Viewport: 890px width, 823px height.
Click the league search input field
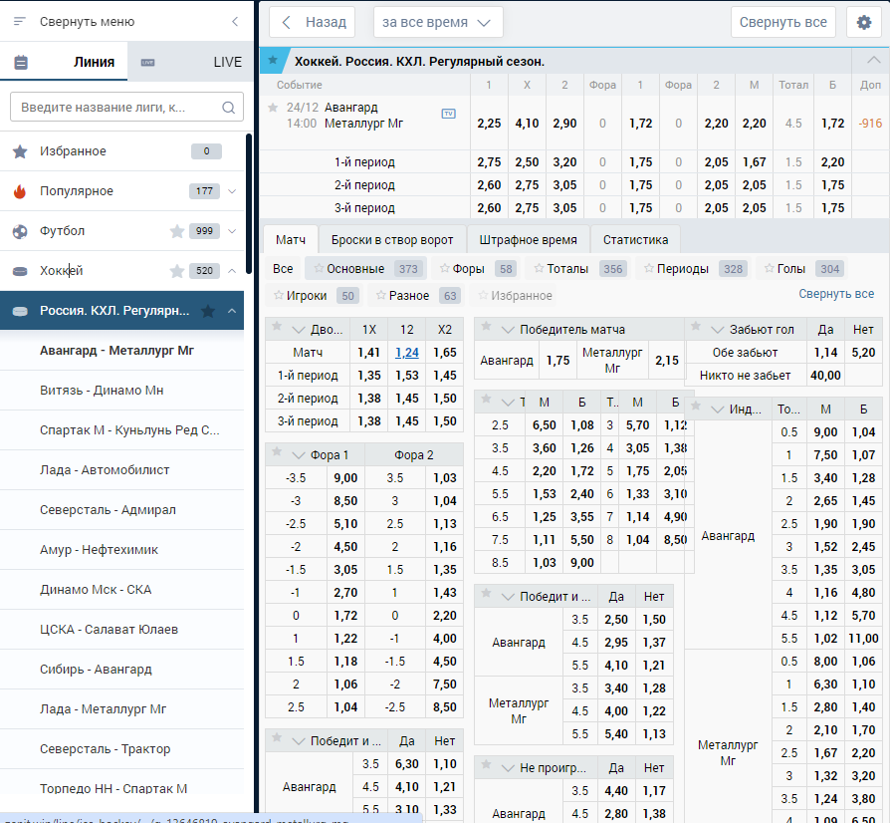coord(127,107)
